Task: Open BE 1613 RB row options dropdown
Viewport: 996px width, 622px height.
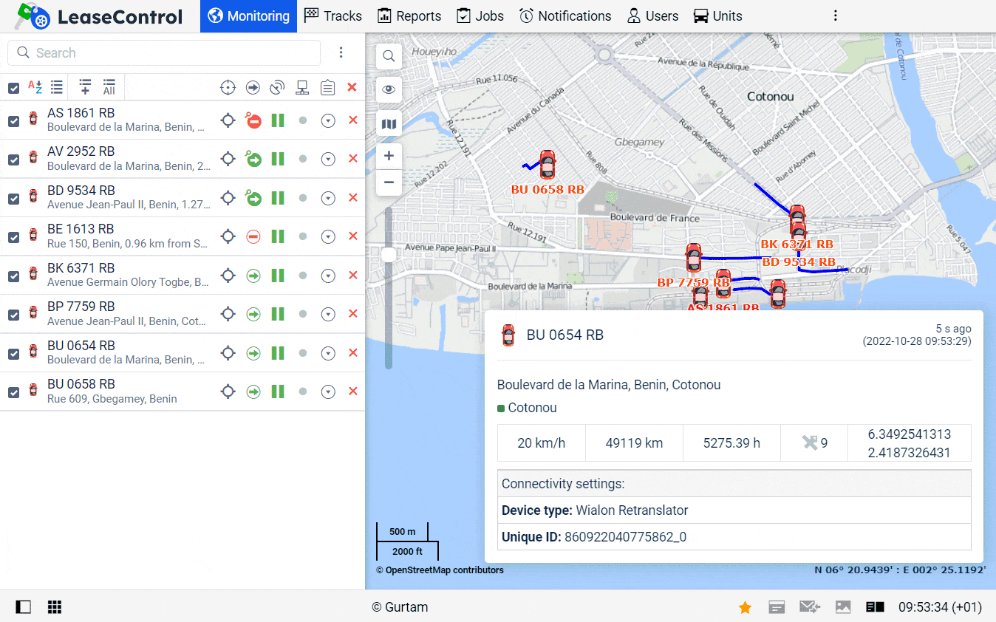Action: (328, 236)
